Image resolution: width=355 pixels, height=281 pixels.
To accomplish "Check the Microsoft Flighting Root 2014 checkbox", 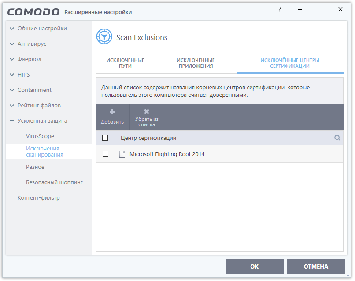I will (105, 154).
